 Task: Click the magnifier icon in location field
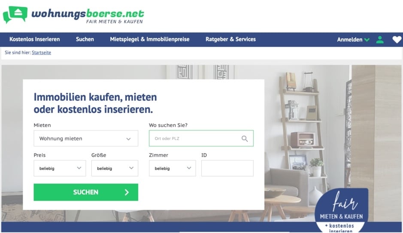click(245, 139)
